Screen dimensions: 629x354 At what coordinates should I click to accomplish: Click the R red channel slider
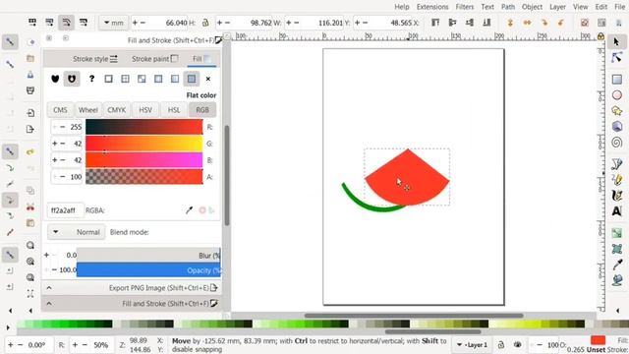point(144,127)
